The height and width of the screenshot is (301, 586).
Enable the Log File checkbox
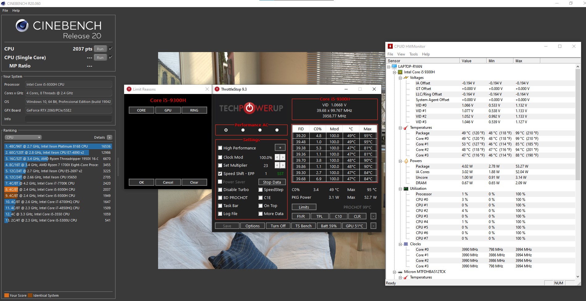(x=220, y=214)
